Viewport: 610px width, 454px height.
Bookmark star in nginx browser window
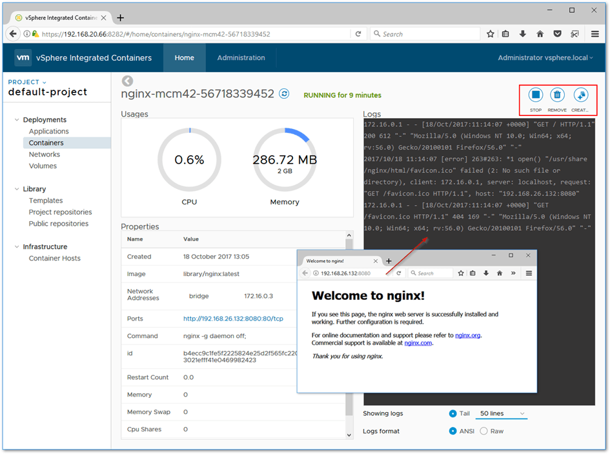461,273
